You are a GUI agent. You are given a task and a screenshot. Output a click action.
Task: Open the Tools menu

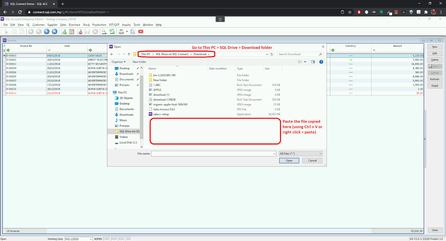(x=137, y=25)
